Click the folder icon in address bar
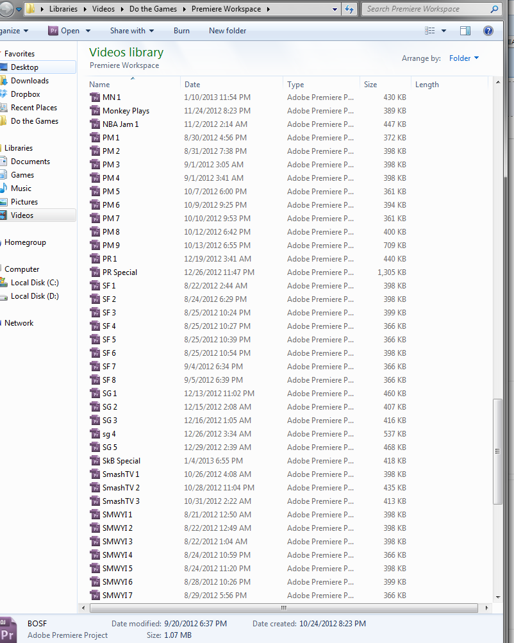514x643 pixels. 30,8
